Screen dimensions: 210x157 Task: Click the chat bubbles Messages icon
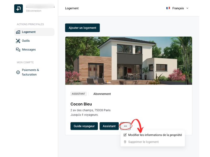coord(18,50)
